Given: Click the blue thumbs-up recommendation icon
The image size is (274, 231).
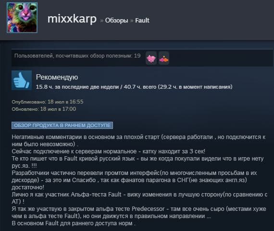Looking at the screenshot, I should (22, 81).
